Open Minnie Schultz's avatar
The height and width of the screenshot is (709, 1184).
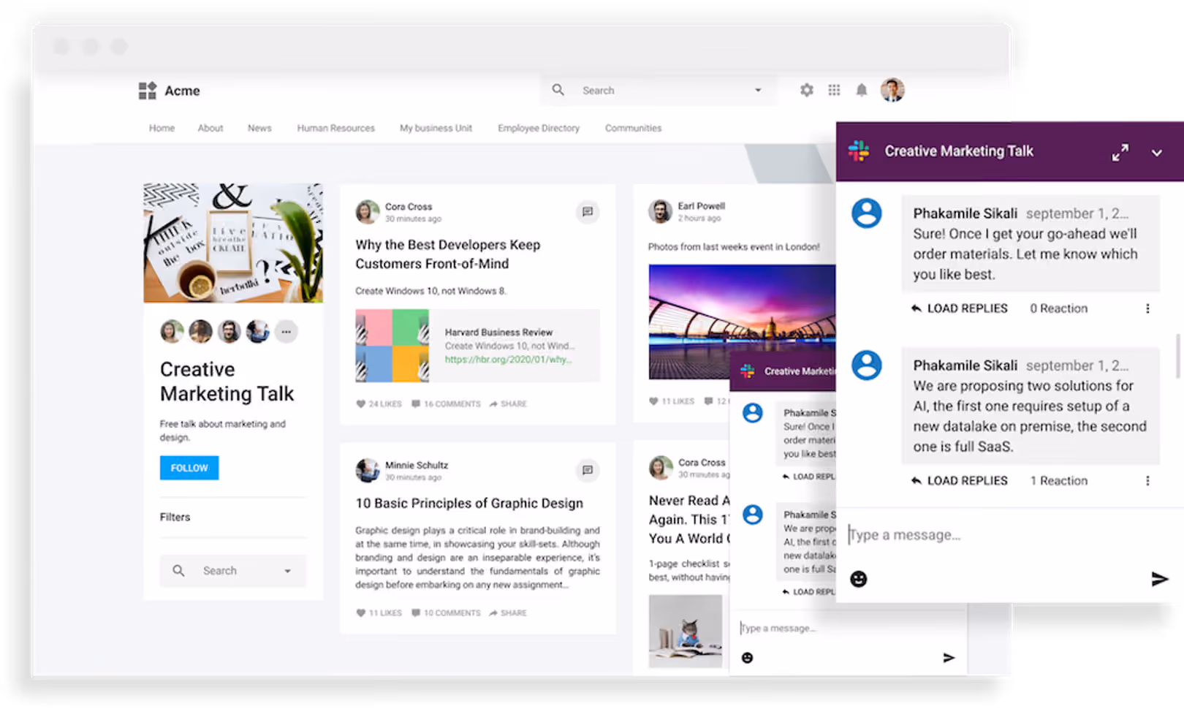[x=368, y=470]
